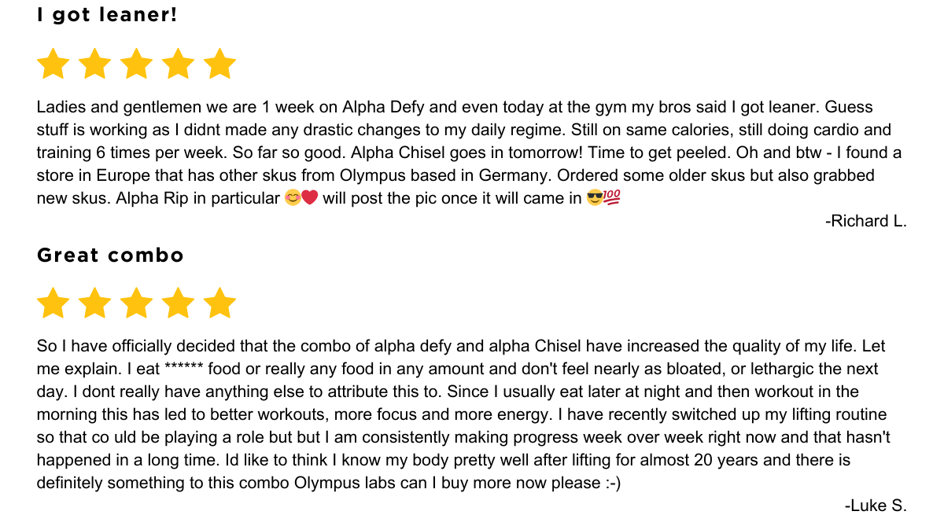Click fifth star in 'I got leaner!' rating
Viewport: 944px width, 526px height.
click(219, 64)
